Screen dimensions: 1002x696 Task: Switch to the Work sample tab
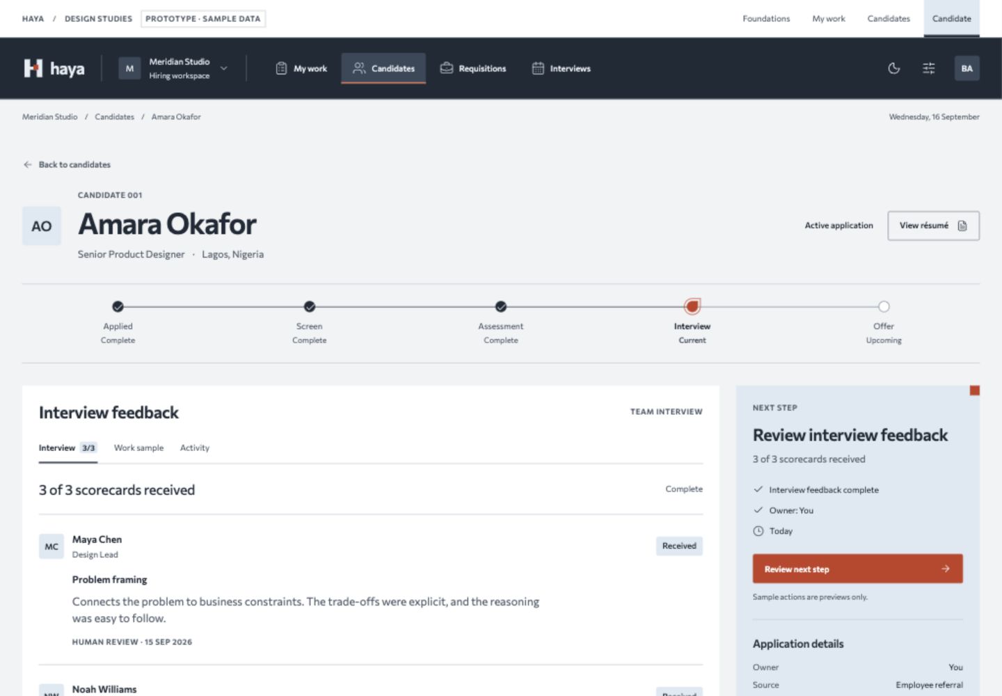pyautogui.click(x=138, y=448)
